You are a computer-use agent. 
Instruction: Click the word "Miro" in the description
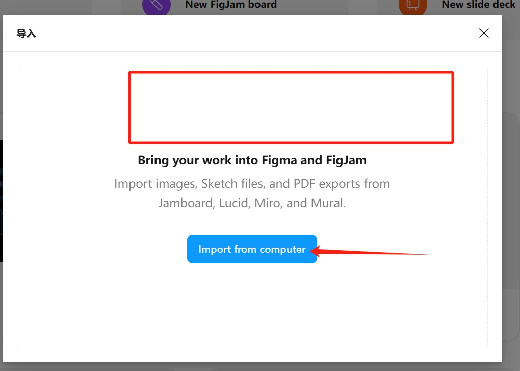click(x=267, y=203)
